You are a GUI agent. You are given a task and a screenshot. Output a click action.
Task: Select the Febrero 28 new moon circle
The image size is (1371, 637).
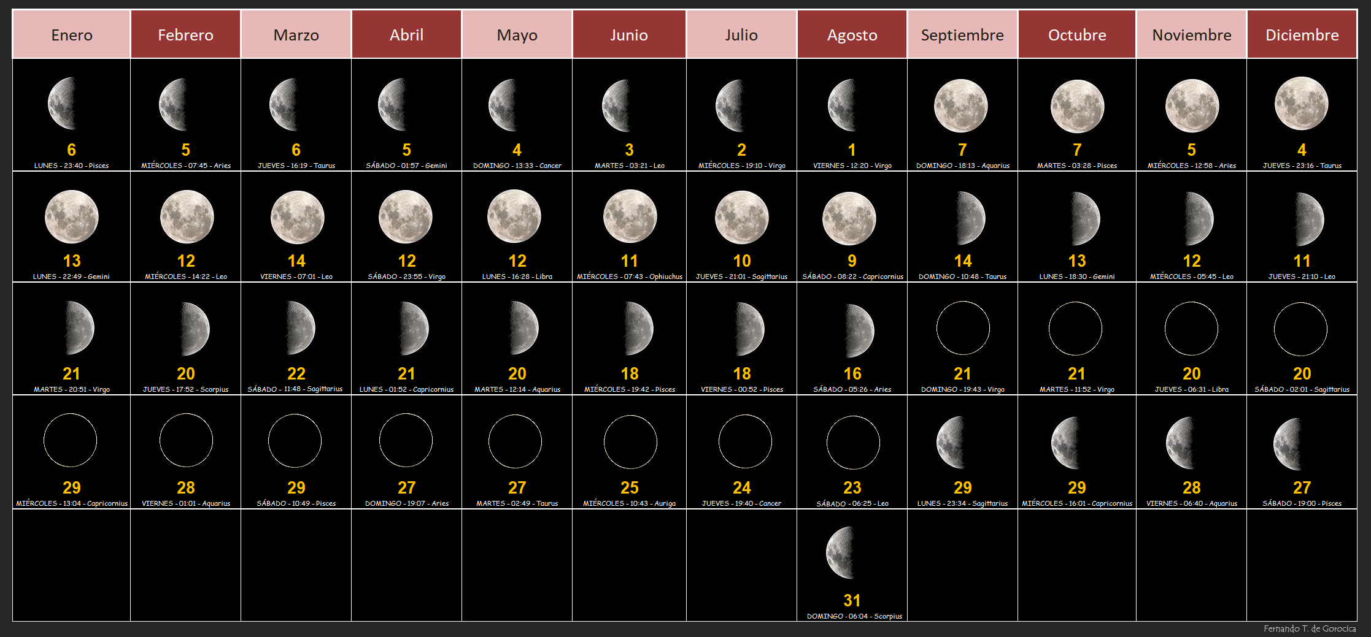pos(186,440)
